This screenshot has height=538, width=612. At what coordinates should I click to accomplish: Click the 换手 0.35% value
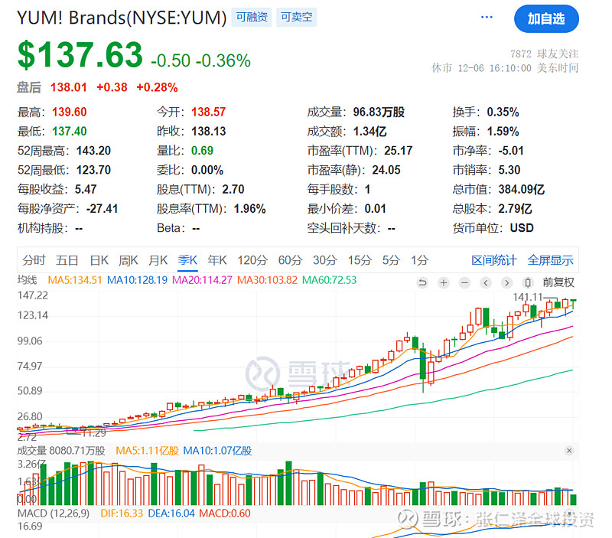[x=503, y=112]
